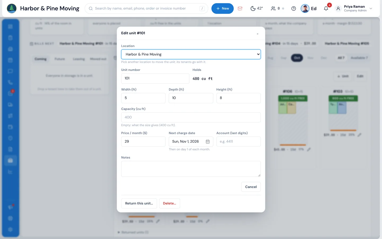Open the mail envelope icon in header

pos(240,8)
